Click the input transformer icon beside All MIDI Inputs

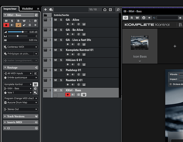(35, 74)
